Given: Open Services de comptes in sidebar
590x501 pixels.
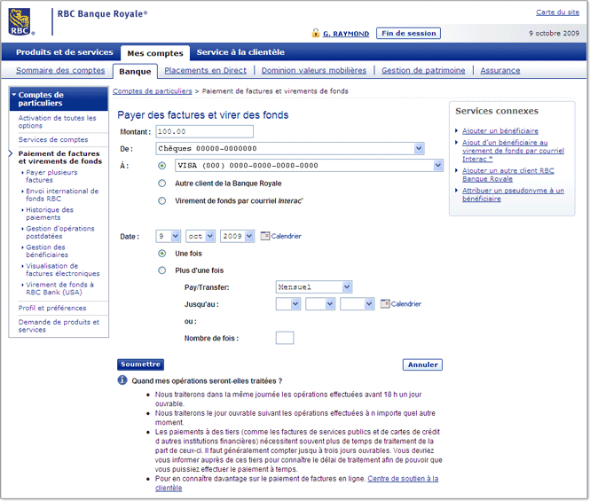Looking at the screenshot, I should coord(53,139).
